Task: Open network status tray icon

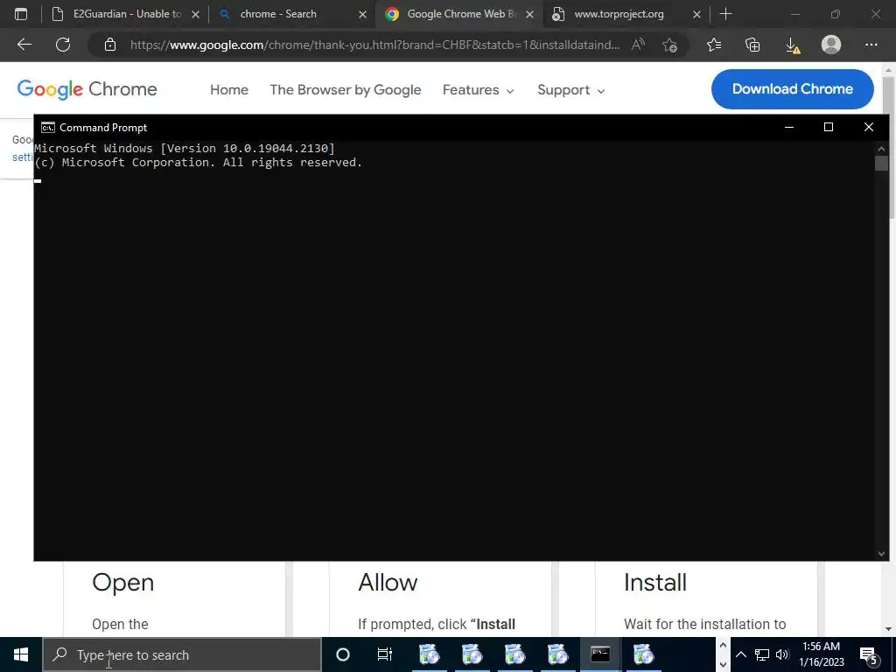Action: click(762, 654)
